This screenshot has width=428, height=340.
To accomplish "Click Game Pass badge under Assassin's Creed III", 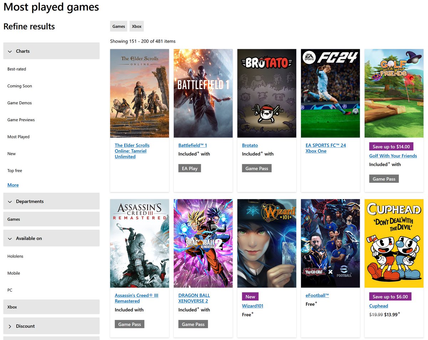I will pos(129,324).
